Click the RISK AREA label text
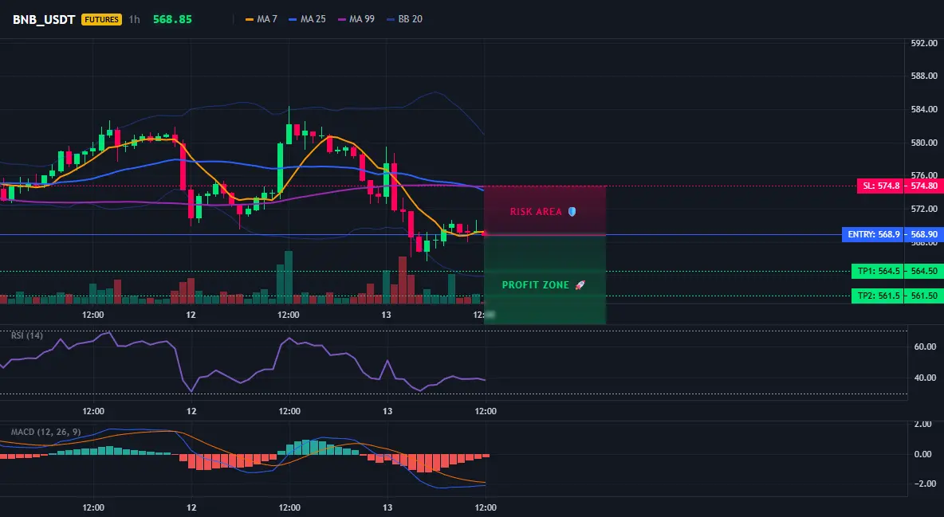The image size is (944, 517). tap(536, 212)
